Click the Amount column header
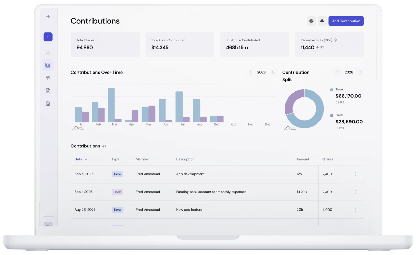Viewport: 416px width, 255px height. pos(303,159)
